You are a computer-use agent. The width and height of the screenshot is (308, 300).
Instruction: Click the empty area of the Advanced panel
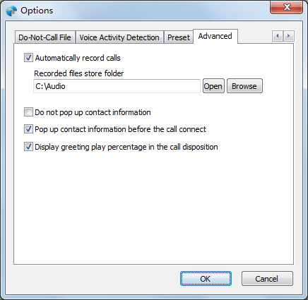click(x=153, y=207)
